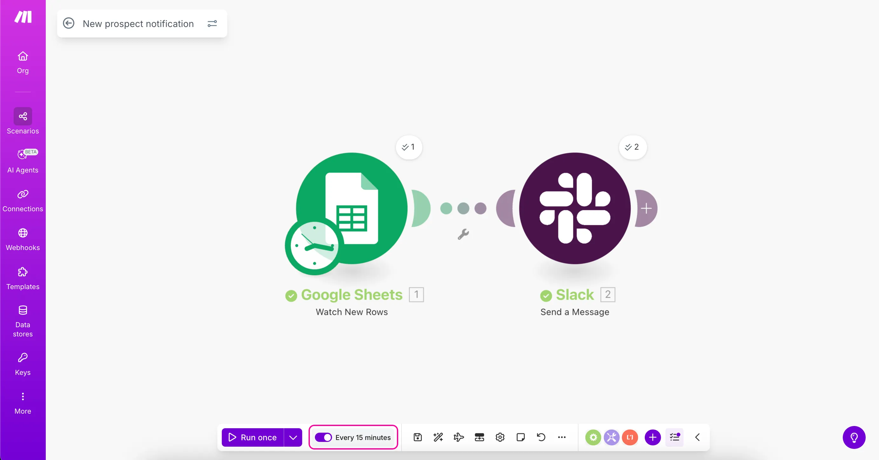This screenshot has width=879, height=460.
Task: Open Templates from the sidebar
Action: (23, 279)
